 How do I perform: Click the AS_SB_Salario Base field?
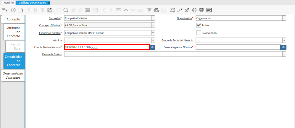(x=108, y=25)
